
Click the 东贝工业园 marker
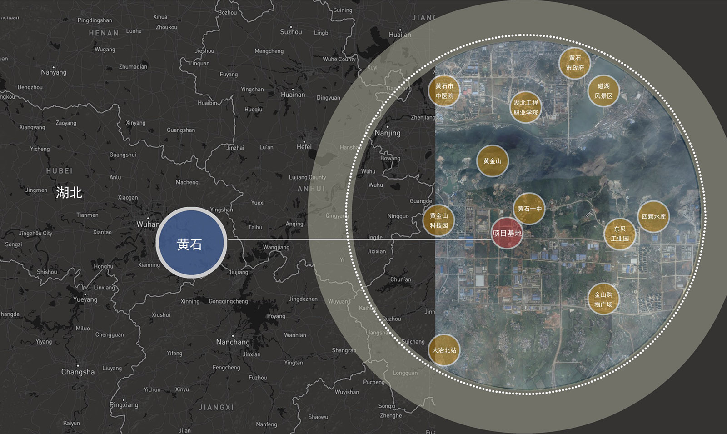(x=620, y=234)
